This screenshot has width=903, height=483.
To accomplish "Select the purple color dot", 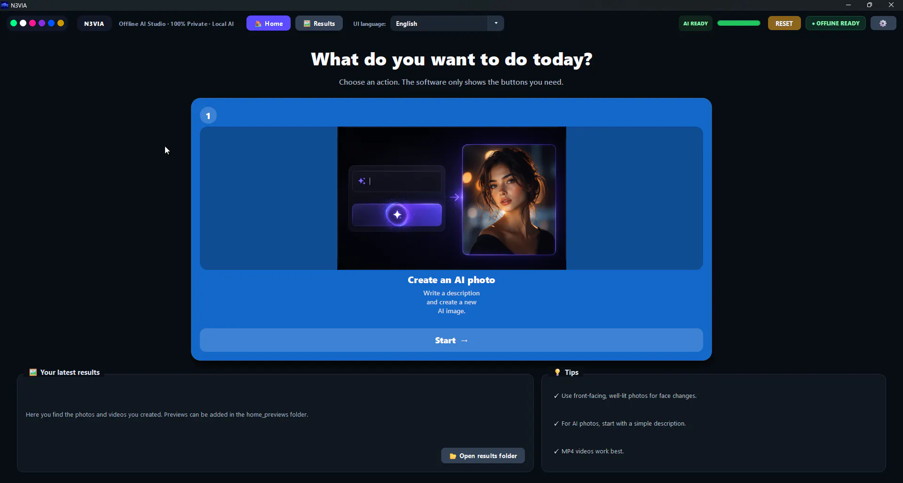I will 42,23.
